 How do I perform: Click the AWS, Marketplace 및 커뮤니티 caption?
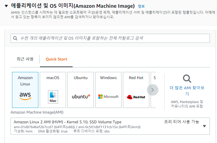coord(187,104)
